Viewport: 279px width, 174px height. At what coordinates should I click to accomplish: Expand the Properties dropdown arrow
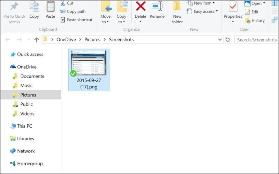233,22
